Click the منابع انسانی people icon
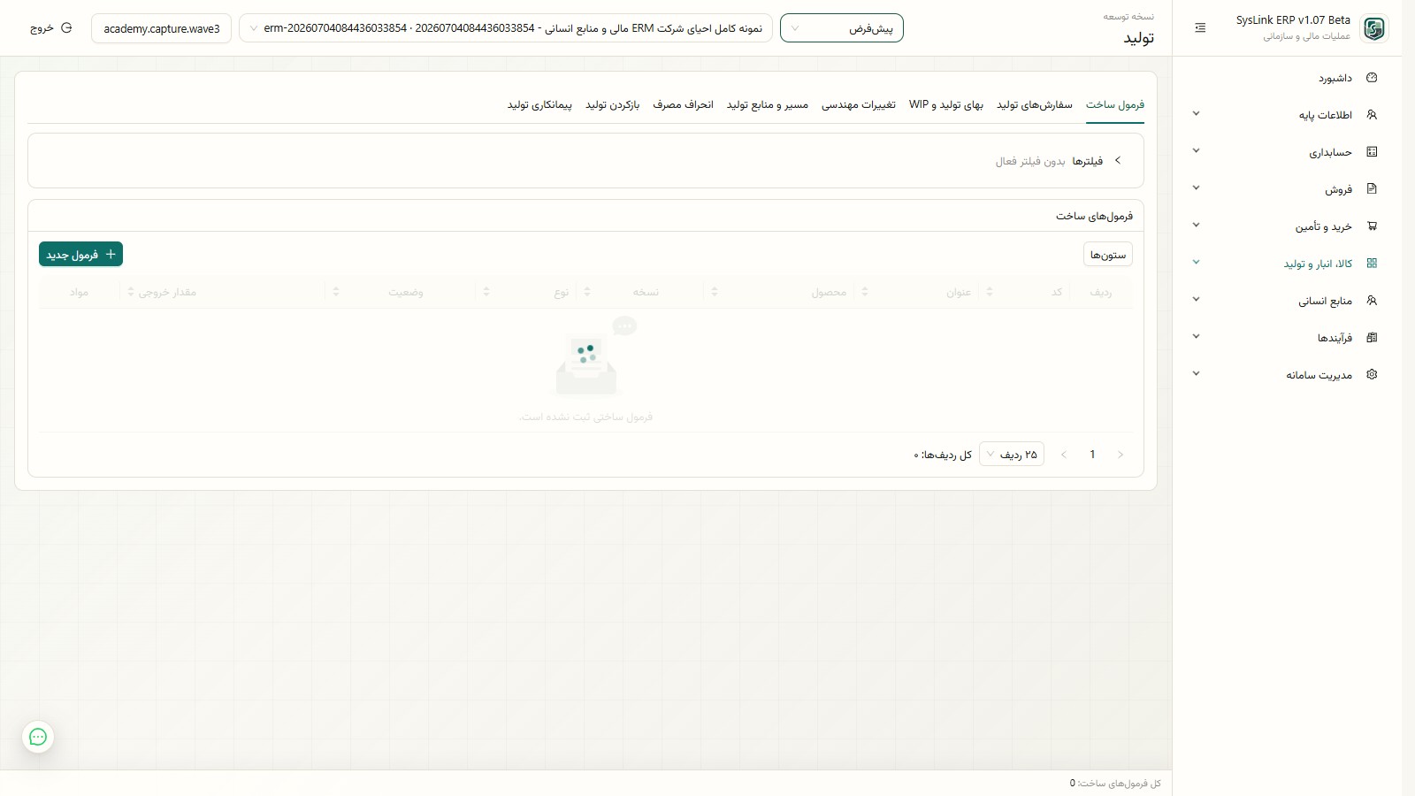The width and height of the screenshot is (1415, 796). coord(1372,301)
